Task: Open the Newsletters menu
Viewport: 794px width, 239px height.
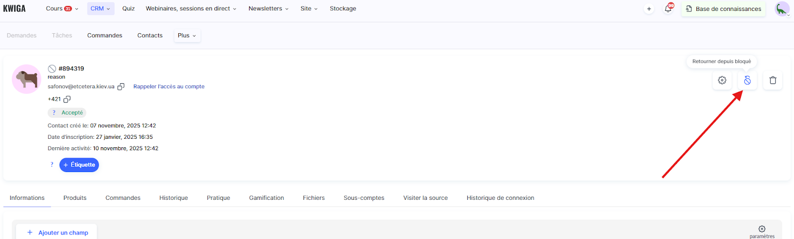Action: click(x=268, y=9)
